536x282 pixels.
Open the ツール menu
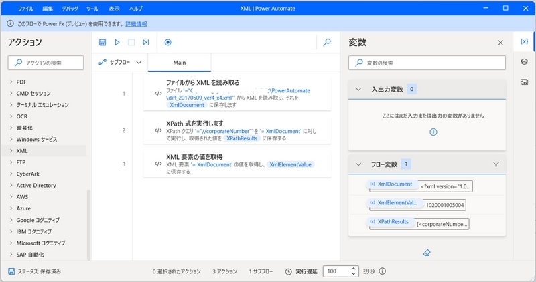click(92, 9)
